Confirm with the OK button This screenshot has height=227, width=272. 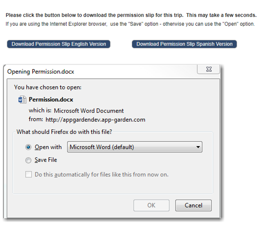[x=151, y=205]
